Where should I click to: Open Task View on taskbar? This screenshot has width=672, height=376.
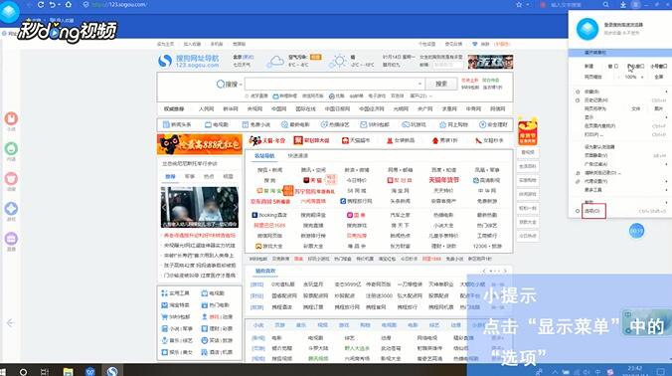(45, 372)
